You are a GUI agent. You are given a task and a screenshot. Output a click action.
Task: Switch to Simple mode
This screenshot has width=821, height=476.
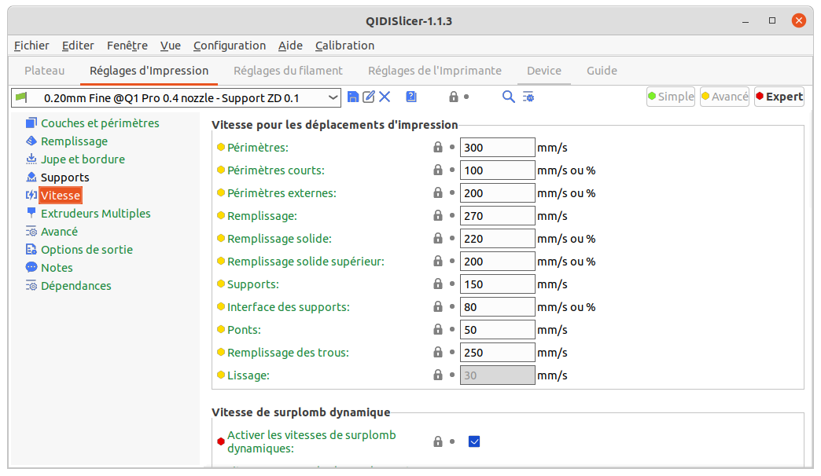[x=671, y=97]
